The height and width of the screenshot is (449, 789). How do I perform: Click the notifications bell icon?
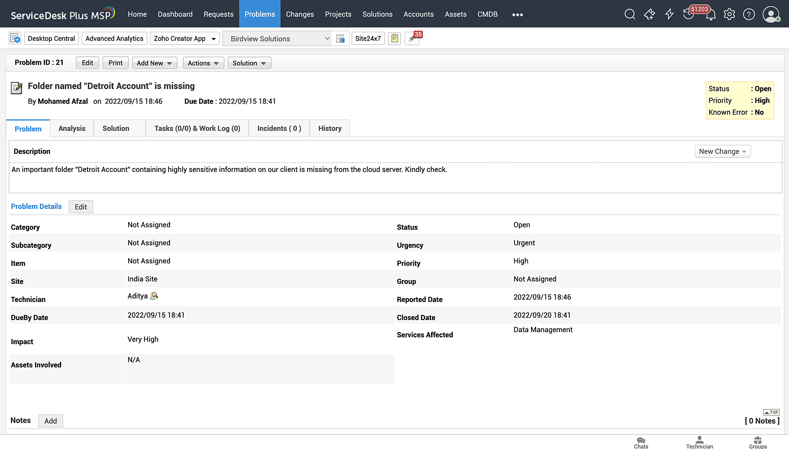click(710, 14)
